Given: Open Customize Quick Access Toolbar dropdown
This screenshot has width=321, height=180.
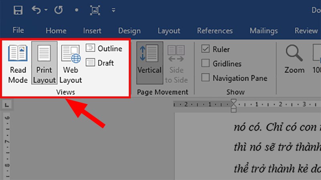Looking at the screenshot, I should pos(114,10).
